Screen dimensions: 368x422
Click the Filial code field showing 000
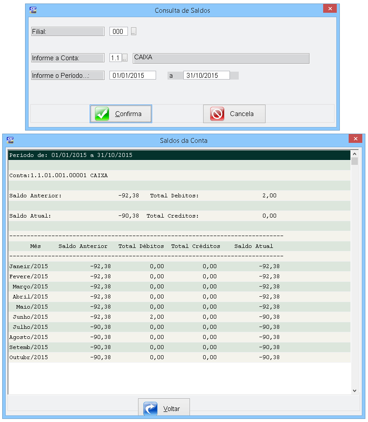[118, 32]
